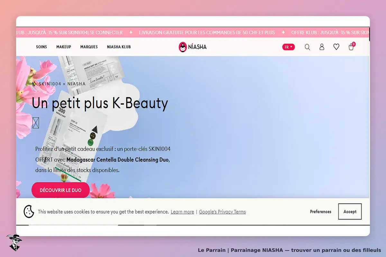Click the NIASHA logo in the header

point(193,47)
